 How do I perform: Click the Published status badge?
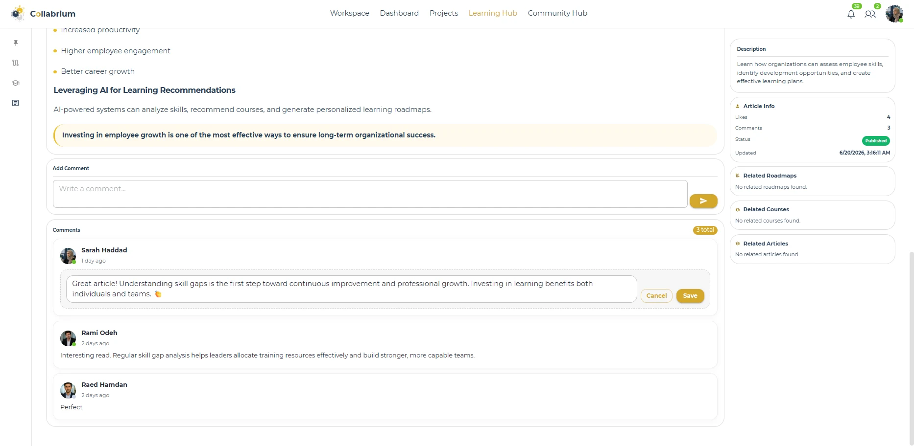coord(876,141)
